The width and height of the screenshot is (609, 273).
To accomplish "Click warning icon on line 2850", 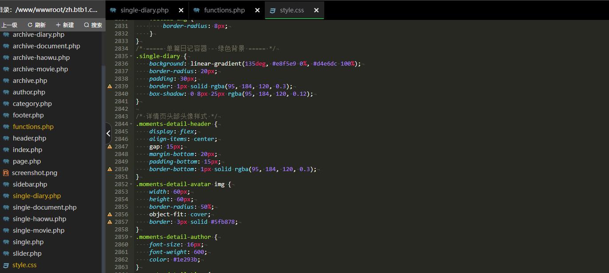I will point(110,169).
